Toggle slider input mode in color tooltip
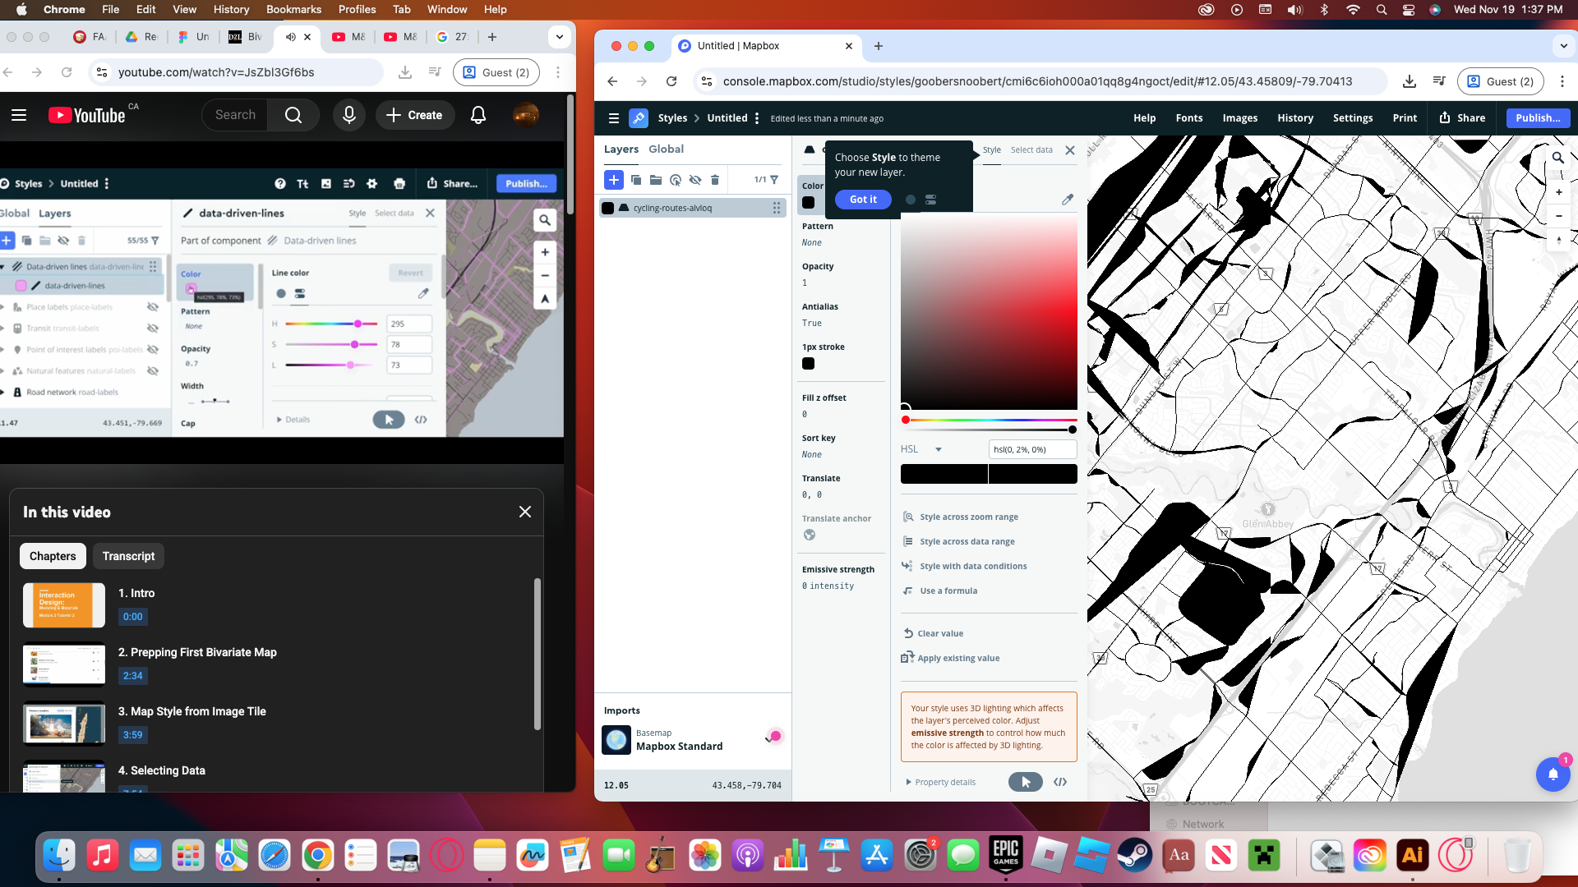Viewport: 1578px width, 887px height. click(x=930, y=200)
